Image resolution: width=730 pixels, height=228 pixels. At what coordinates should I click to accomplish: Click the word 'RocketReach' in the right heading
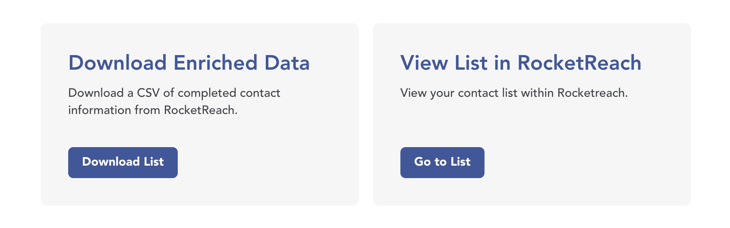579,63
